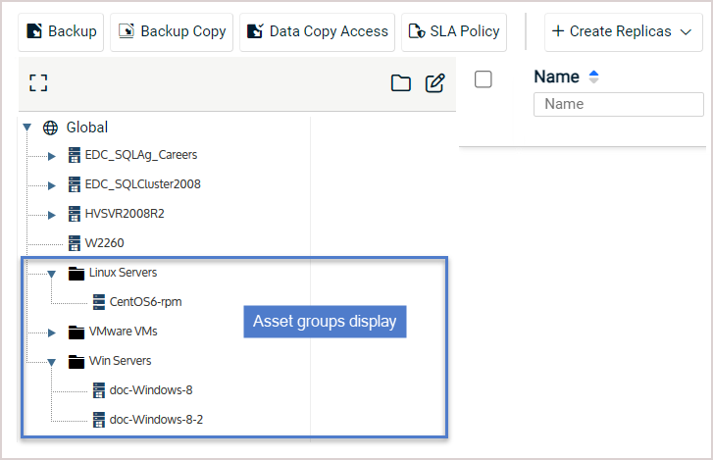Click the fullscreen expand icon

38,83
